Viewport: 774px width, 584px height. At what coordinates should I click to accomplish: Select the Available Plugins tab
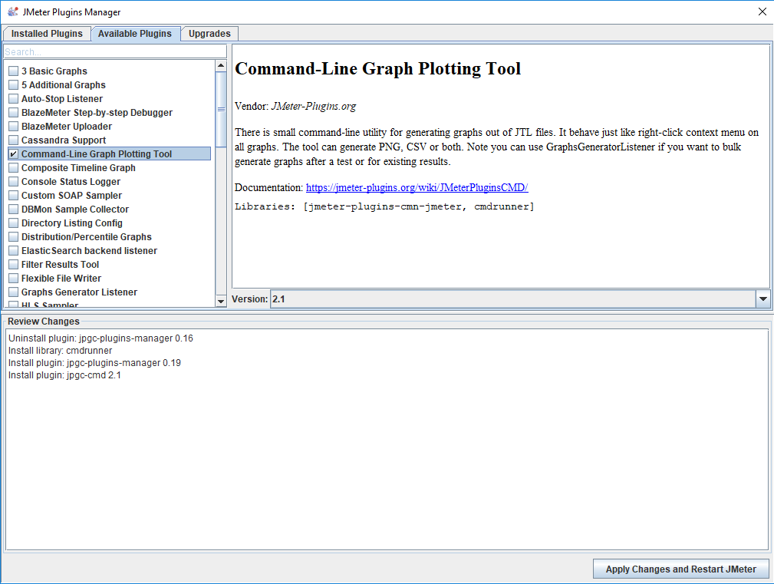point(135,34)
